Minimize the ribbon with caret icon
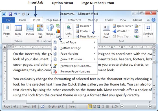Image resolution: width=158 pixels, height=111 pixels. 148,20
